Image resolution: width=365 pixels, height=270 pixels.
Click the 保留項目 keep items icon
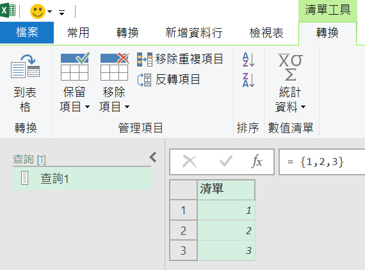tap(75, 67)
